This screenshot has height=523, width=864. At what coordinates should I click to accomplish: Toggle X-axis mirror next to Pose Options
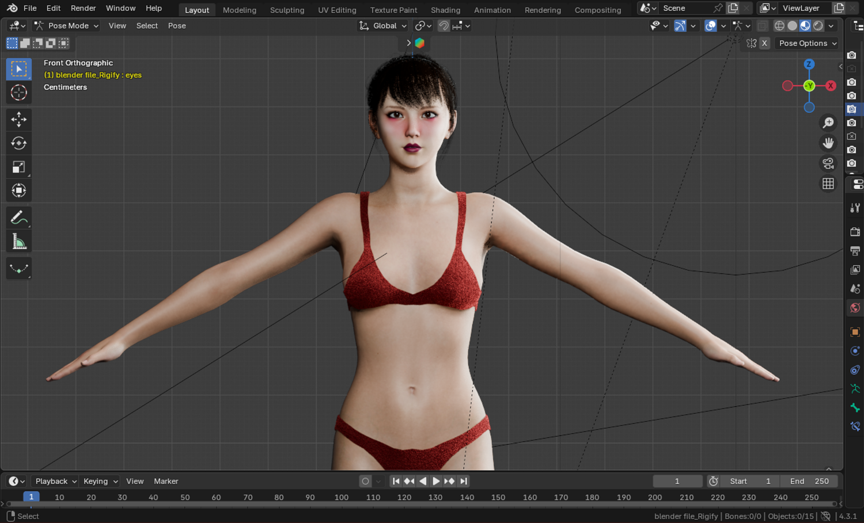[x=764, y=43]
